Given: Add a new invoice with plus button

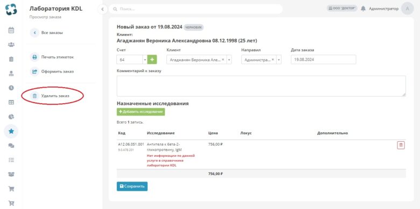Looking at the screenshot, I should coord(152,60).
